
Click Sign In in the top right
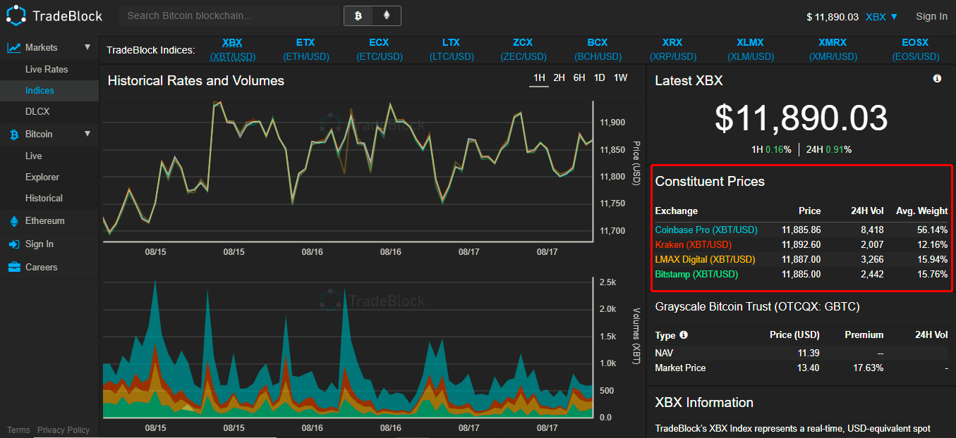coord(931,17)
